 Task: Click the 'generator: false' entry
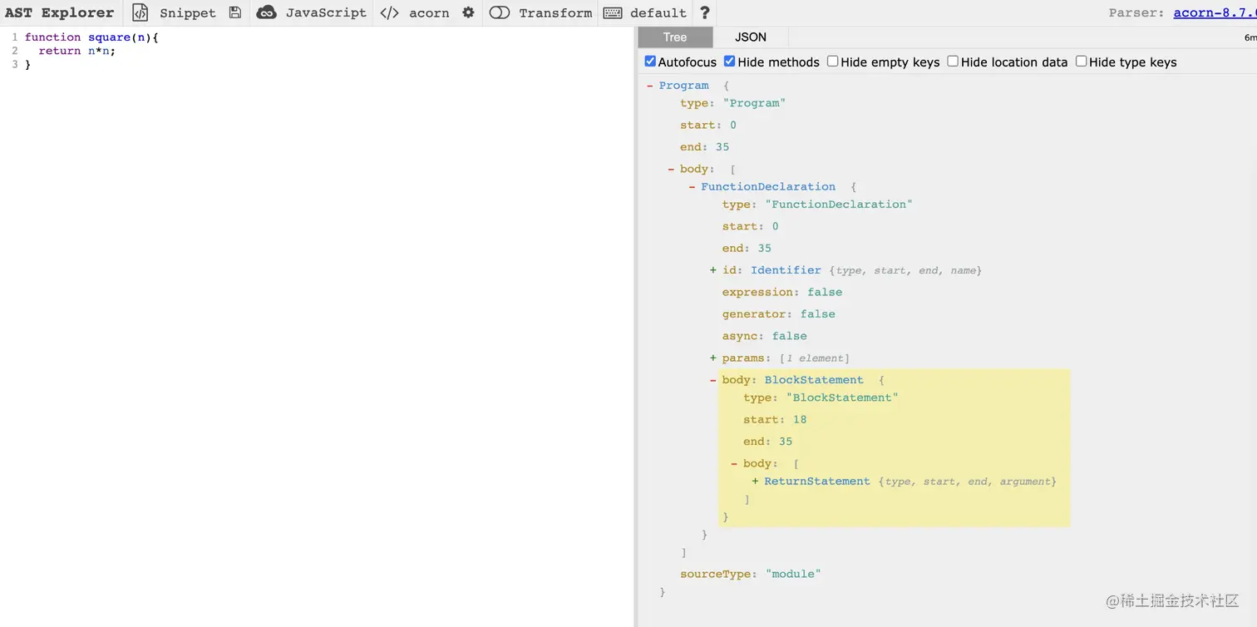[x=779, y=313]
